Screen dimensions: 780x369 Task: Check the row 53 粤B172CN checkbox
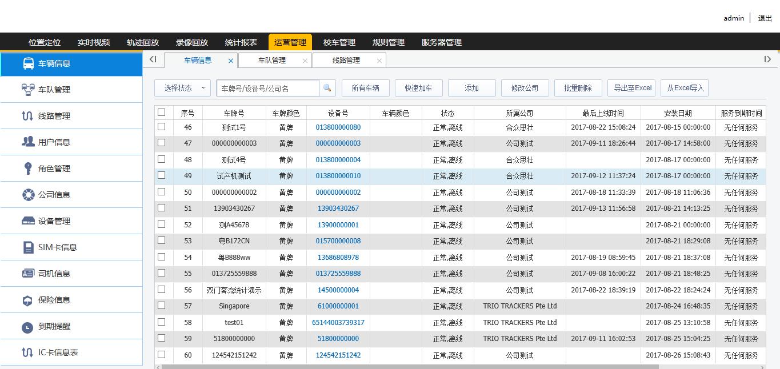161,240
